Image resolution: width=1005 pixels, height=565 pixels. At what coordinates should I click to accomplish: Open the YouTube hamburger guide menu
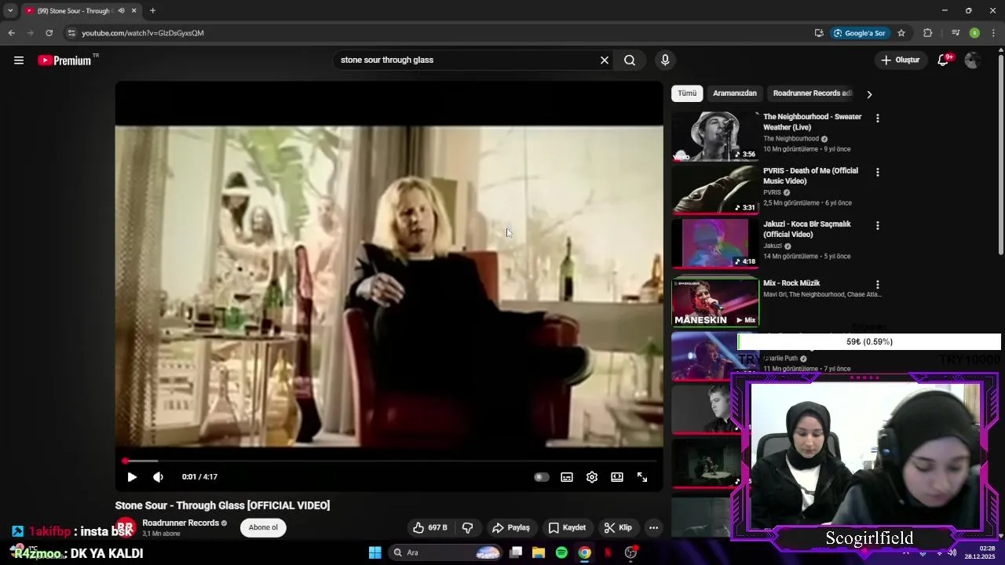coord(19,60)
